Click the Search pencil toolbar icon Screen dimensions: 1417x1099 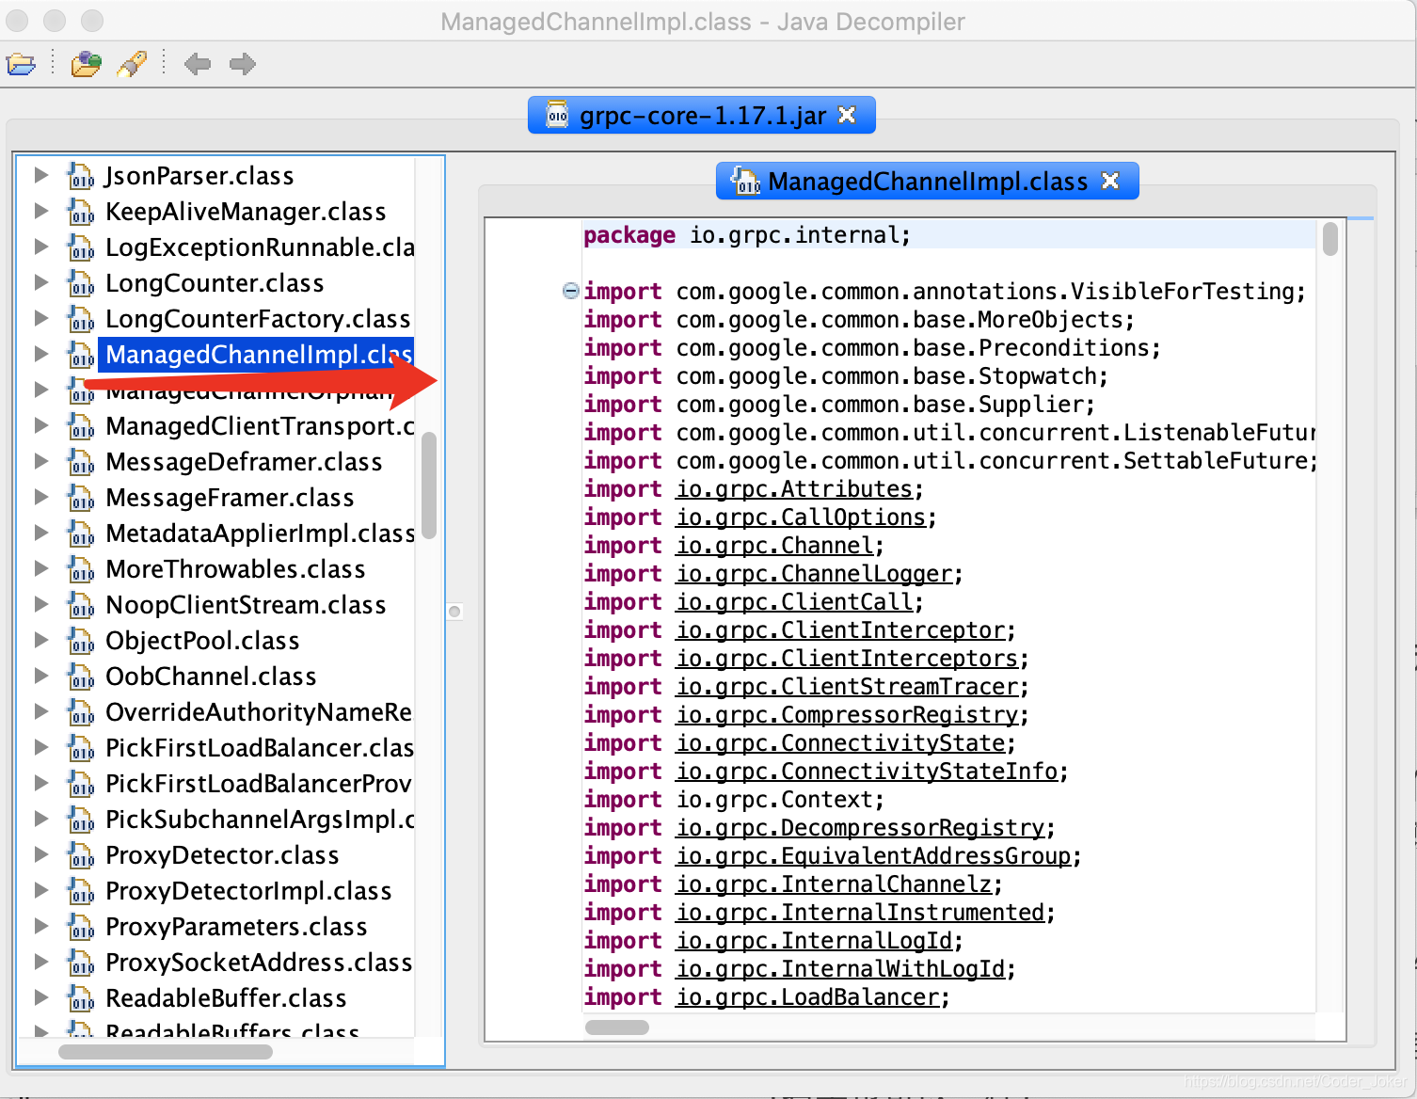132,64
